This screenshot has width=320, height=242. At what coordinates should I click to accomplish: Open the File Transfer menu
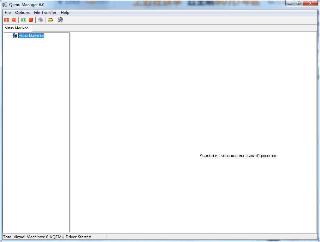45,12
